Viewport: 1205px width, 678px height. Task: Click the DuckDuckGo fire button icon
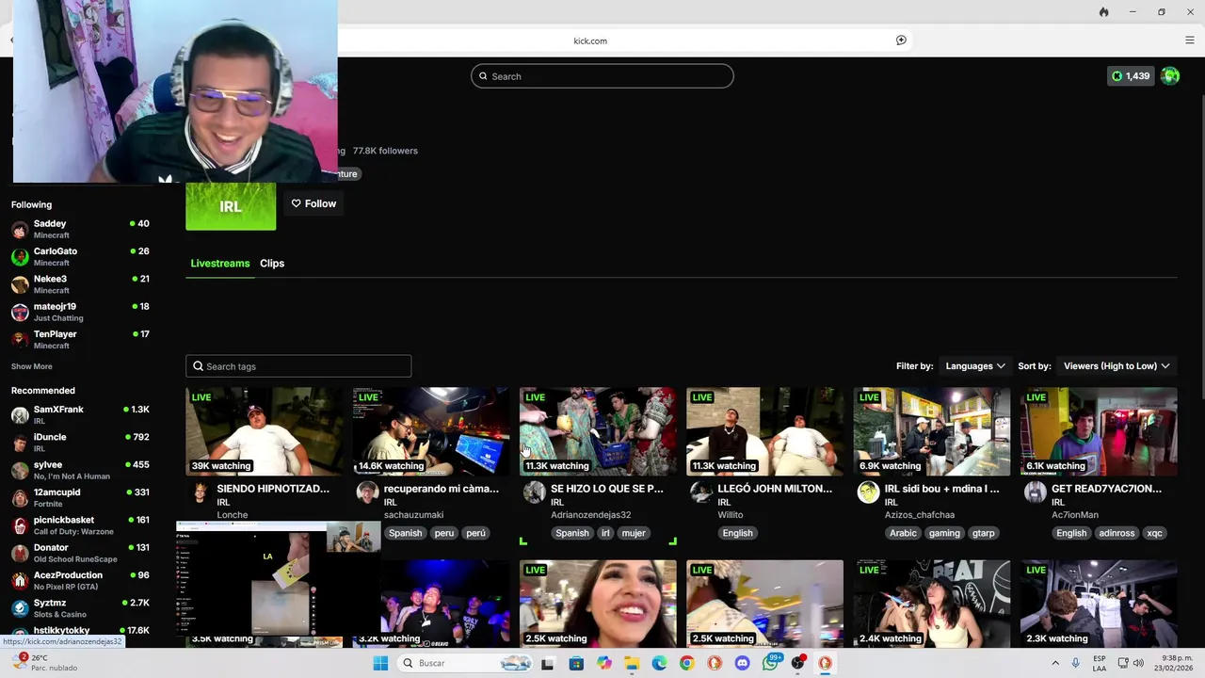(1103, 12)
